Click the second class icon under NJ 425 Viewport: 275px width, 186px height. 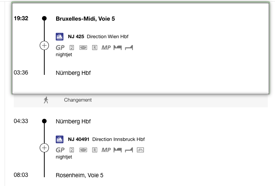72,47
